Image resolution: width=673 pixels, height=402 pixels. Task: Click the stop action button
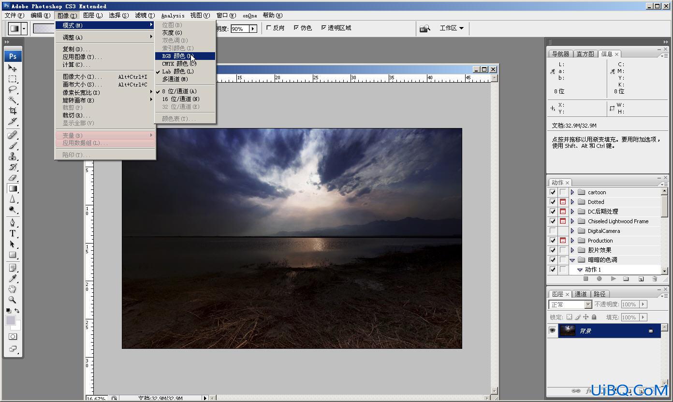click(585, 279)
